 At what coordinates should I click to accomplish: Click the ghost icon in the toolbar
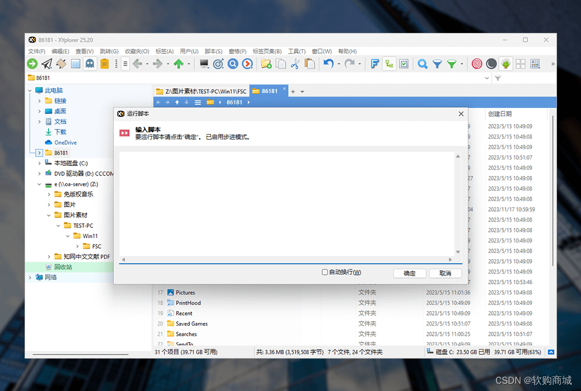pyautogui.click(x=90, y=64)
